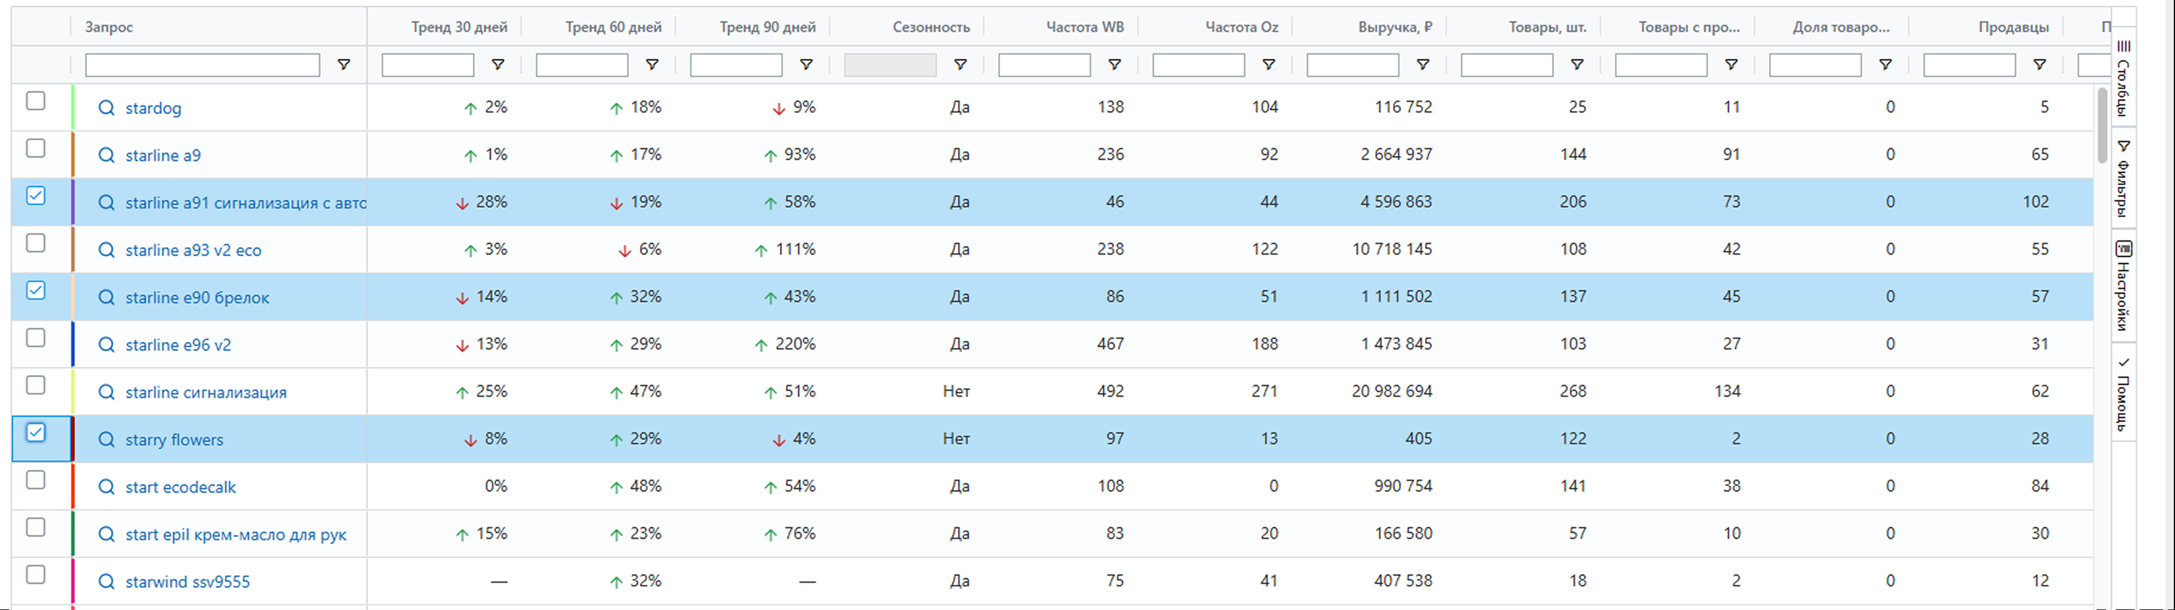This screenshot has height=610, width=2175.
Task: Open the filter icon for Запрос column
Action: (344, 65)
